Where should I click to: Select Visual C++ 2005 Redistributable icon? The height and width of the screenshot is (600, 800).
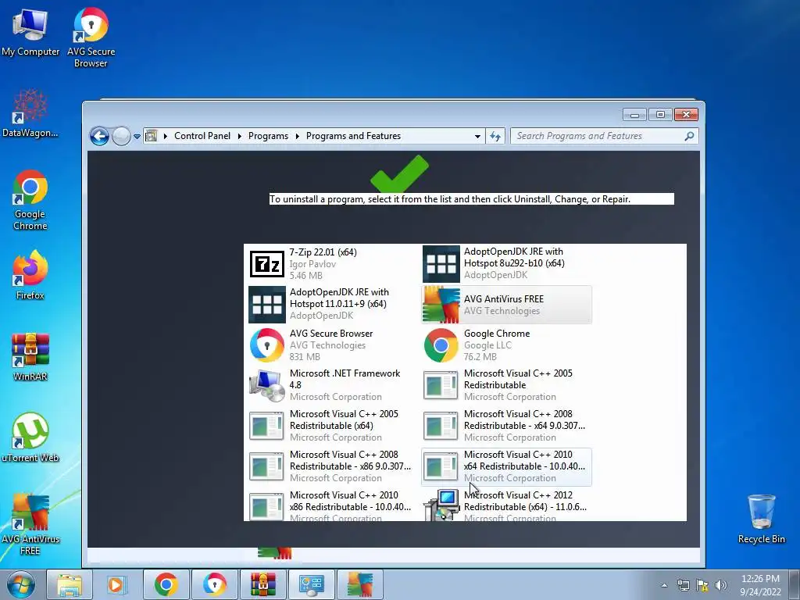[441, 385]
